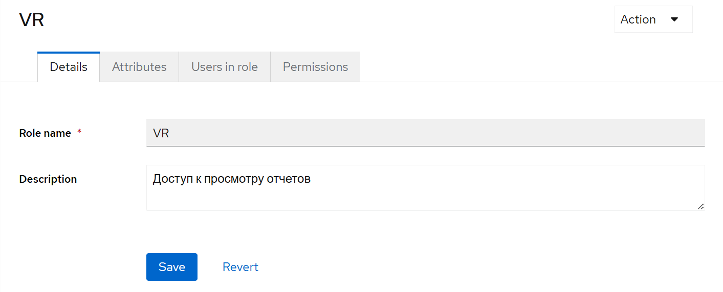Click the Description field label
Screen dimensions: 723x292
click(x=48, y=179)
